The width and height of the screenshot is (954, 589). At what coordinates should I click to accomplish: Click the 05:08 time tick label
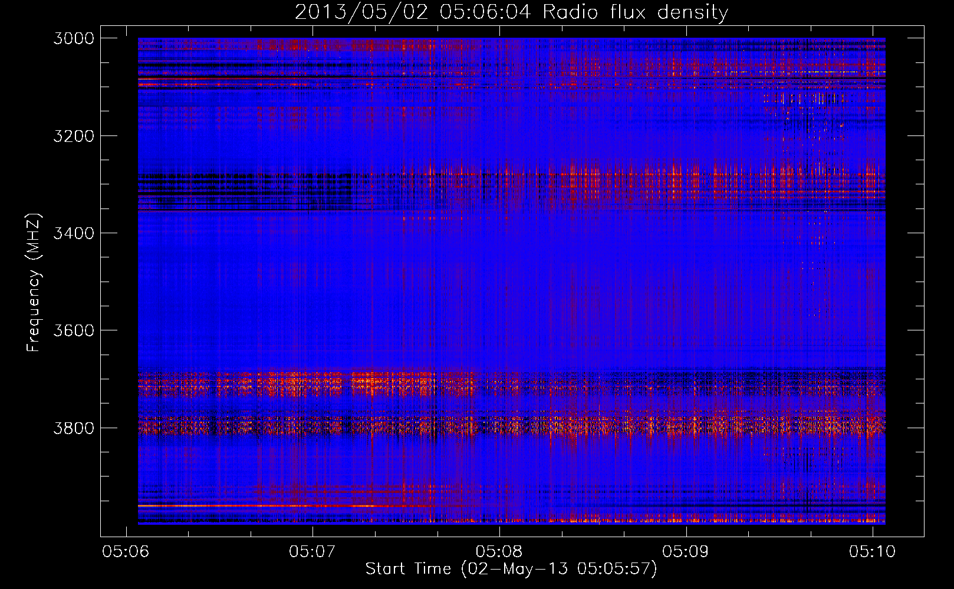click(499, 551)
